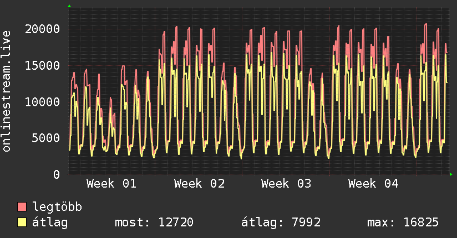Click the Week 01 axis label
457x238 pixels.
(111, 184)
